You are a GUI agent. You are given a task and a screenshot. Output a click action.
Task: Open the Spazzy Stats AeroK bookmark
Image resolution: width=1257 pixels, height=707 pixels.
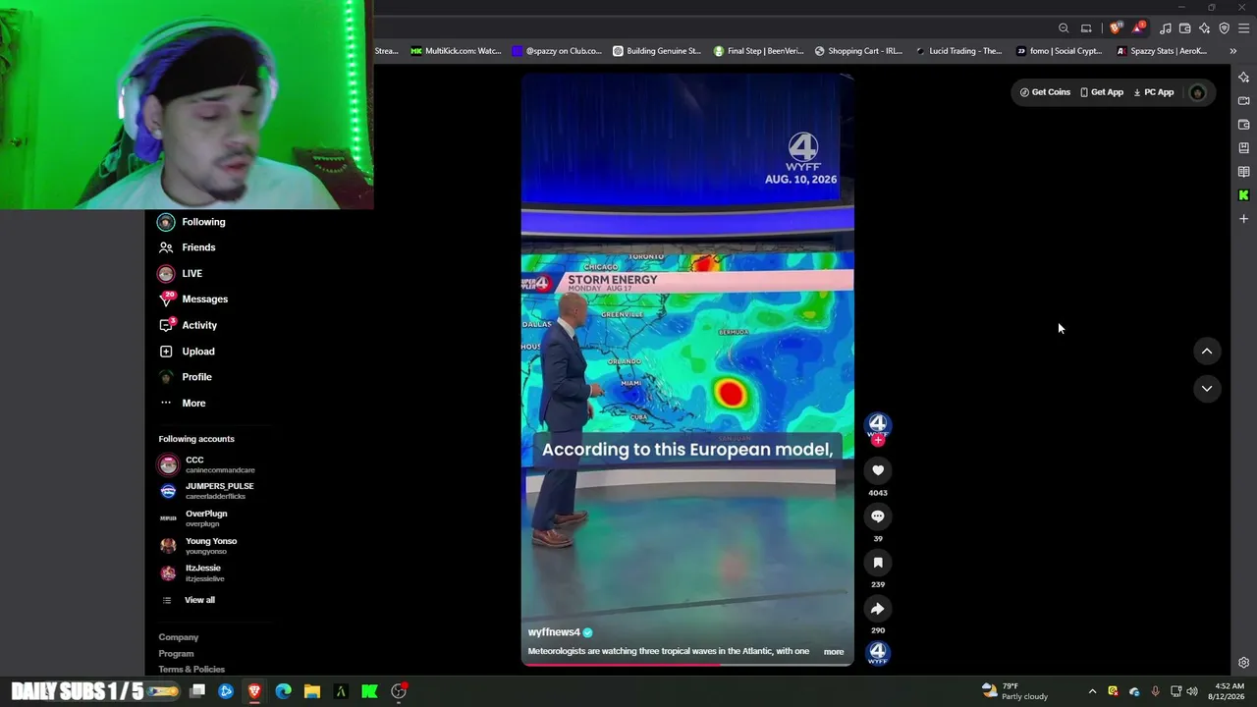pyautogui.click(x=1161, y=51)
